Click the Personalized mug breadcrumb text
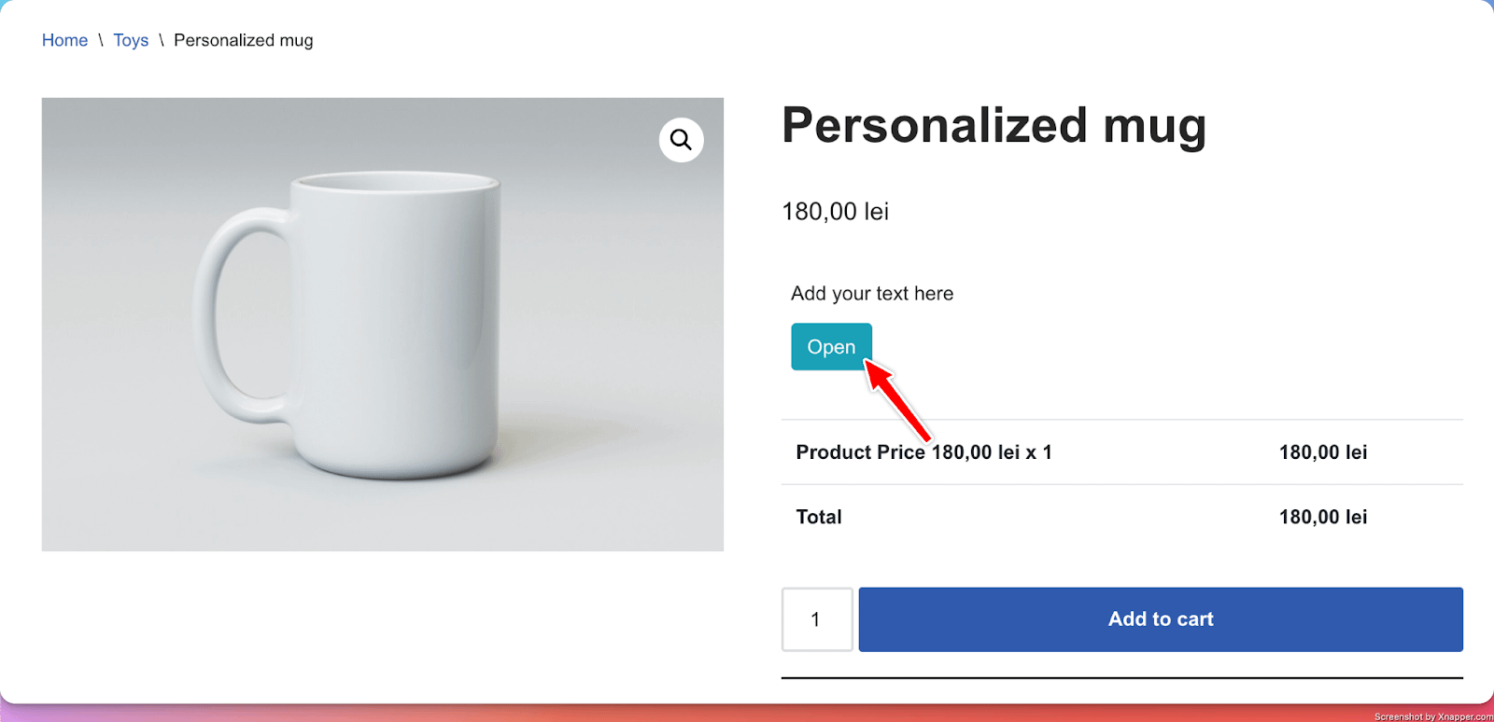Viewport: 1494px width, 722px height. (x=243, y=40)
